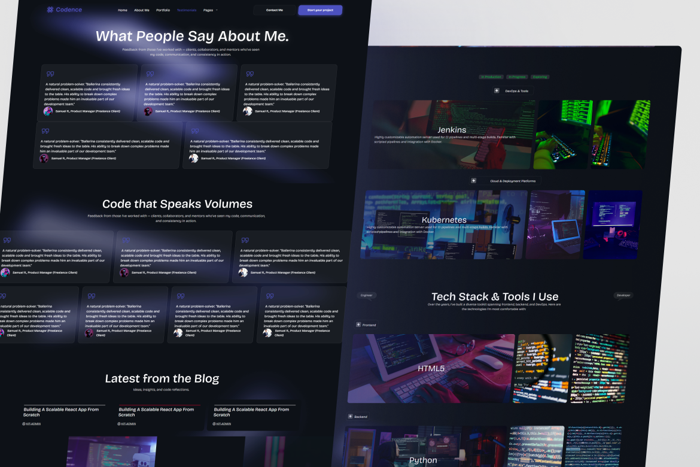The height and width of the screenshot is (467, 700).
Task: Click the lightning icon beside Cloud & Deployment Platforms
Action: coord(474,180)
